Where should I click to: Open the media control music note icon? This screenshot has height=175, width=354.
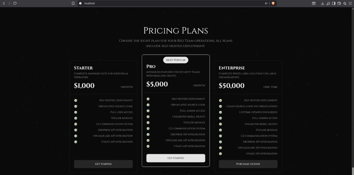point(328,3)
